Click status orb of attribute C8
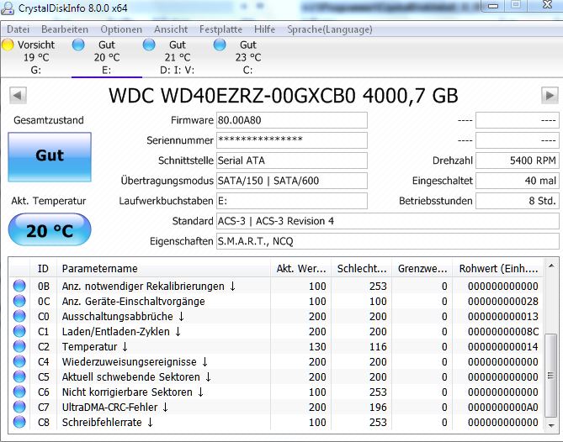Viewport: 563px width, 442px height. 19,422
